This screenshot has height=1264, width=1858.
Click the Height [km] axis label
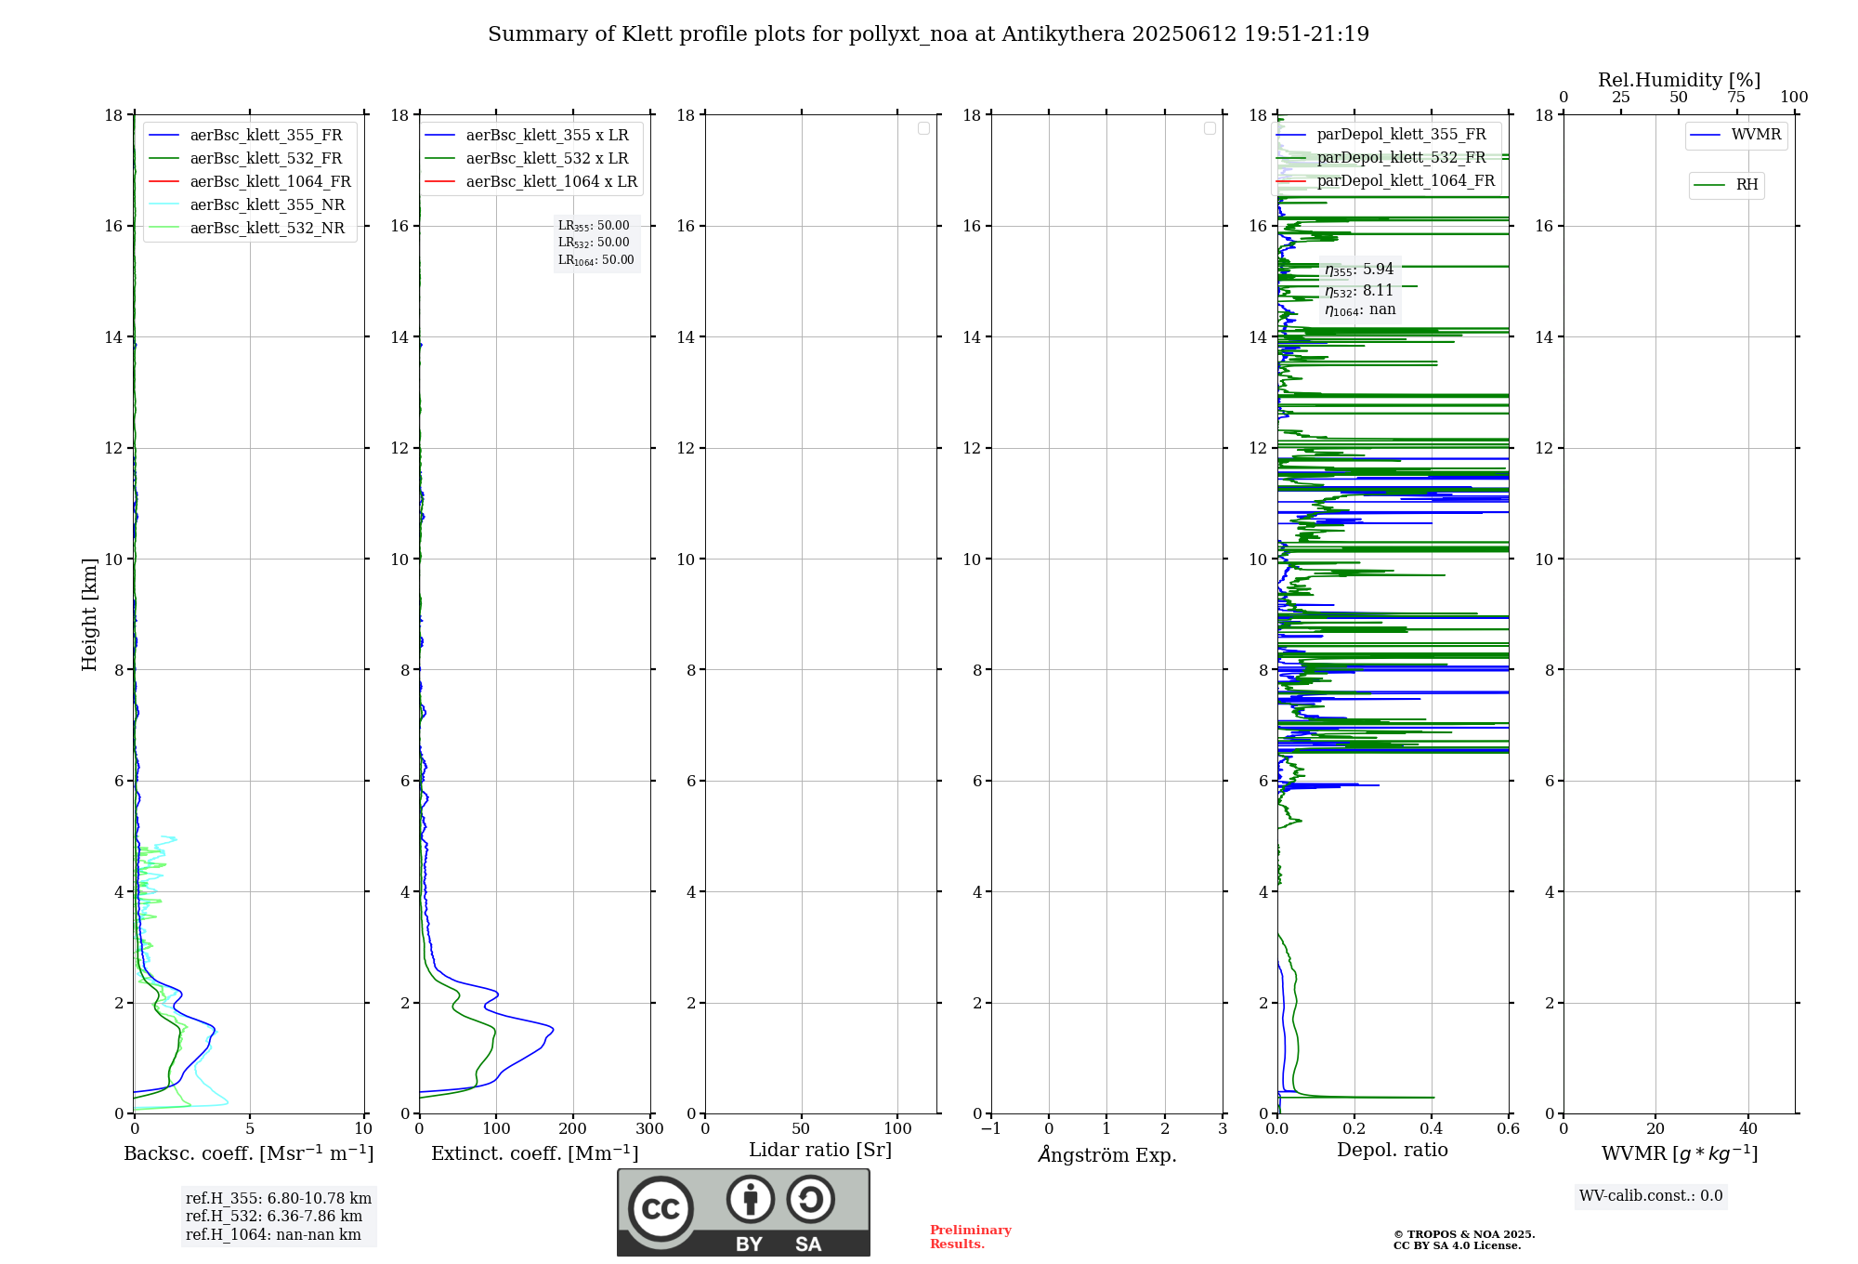(x=89, y=614)
